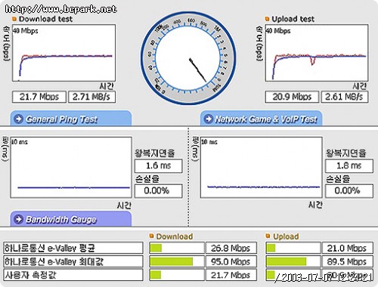Image resolution: width=378 pixels, height=287 pixels.
Task: Click the e-Valley 최대값 download bar
Action: coord(177,261)
